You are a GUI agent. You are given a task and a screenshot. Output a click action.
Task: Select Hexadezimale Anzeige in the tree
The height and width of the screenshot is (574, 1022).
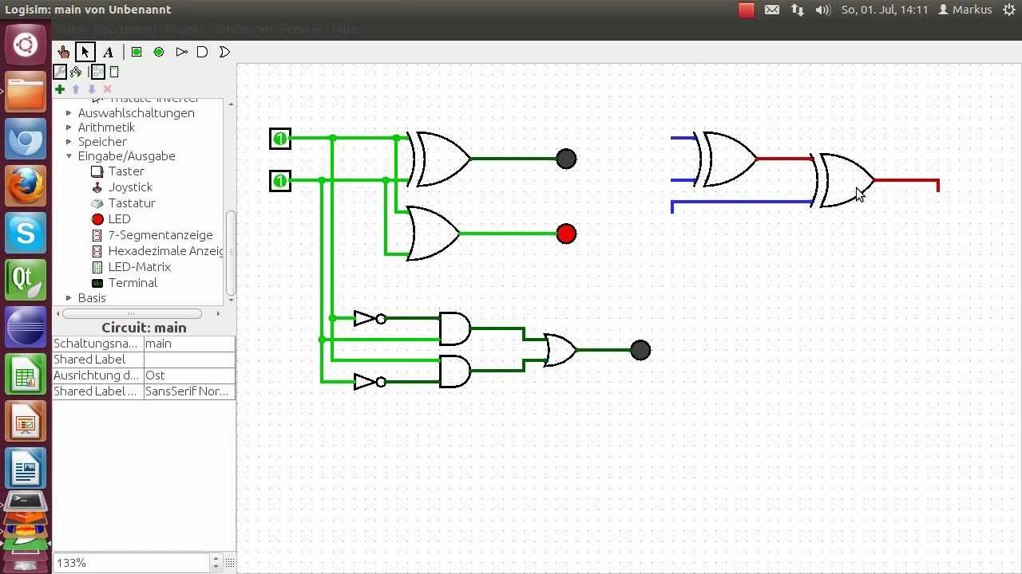click(x=165, y=251)
